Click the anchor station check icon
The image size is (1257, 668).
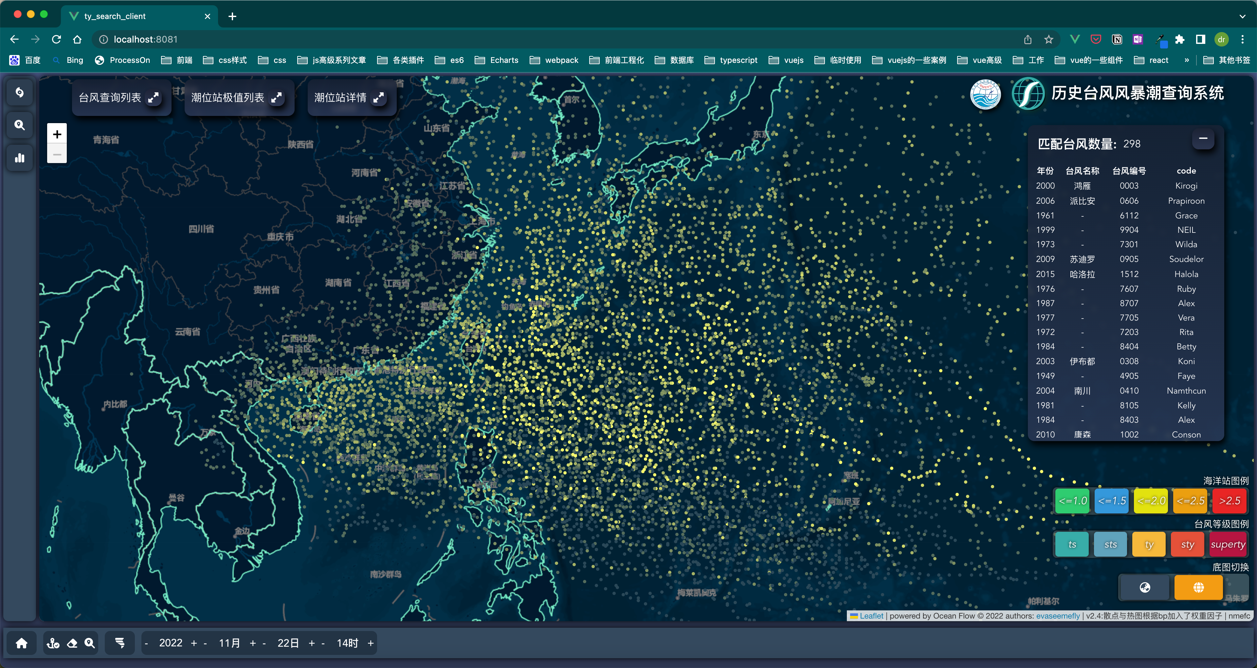pos(53,643)
